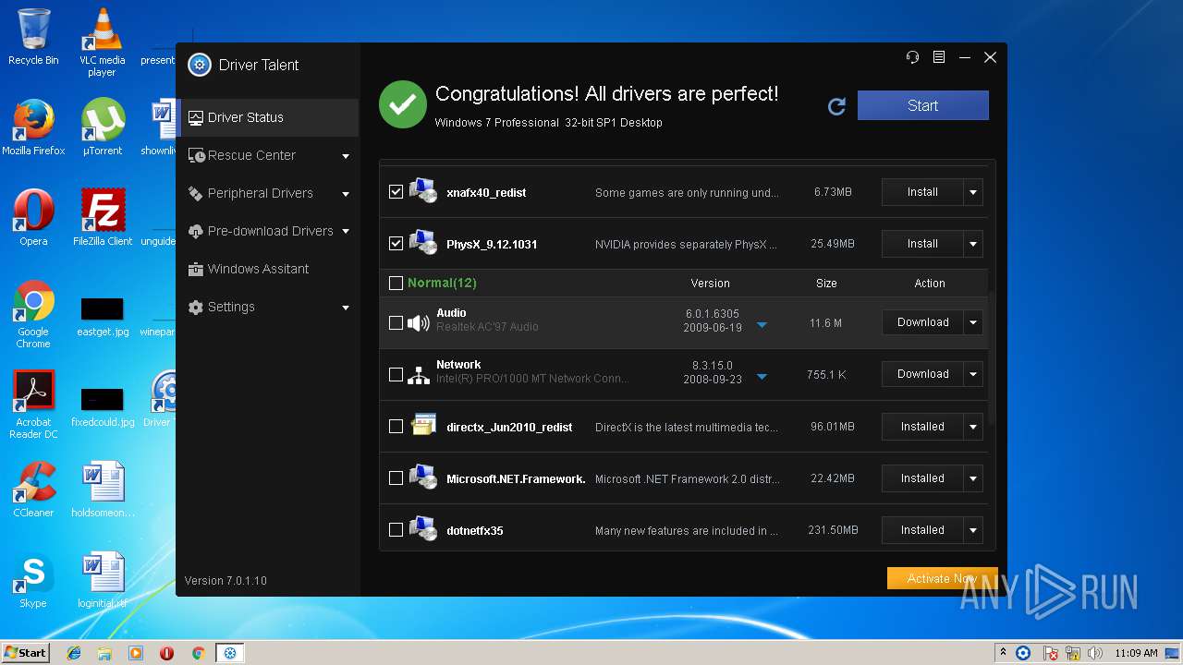This screenshot has width=1183, height=665.
Task: Click the Installed button for dotnetfx35
Action: point(922,530)
